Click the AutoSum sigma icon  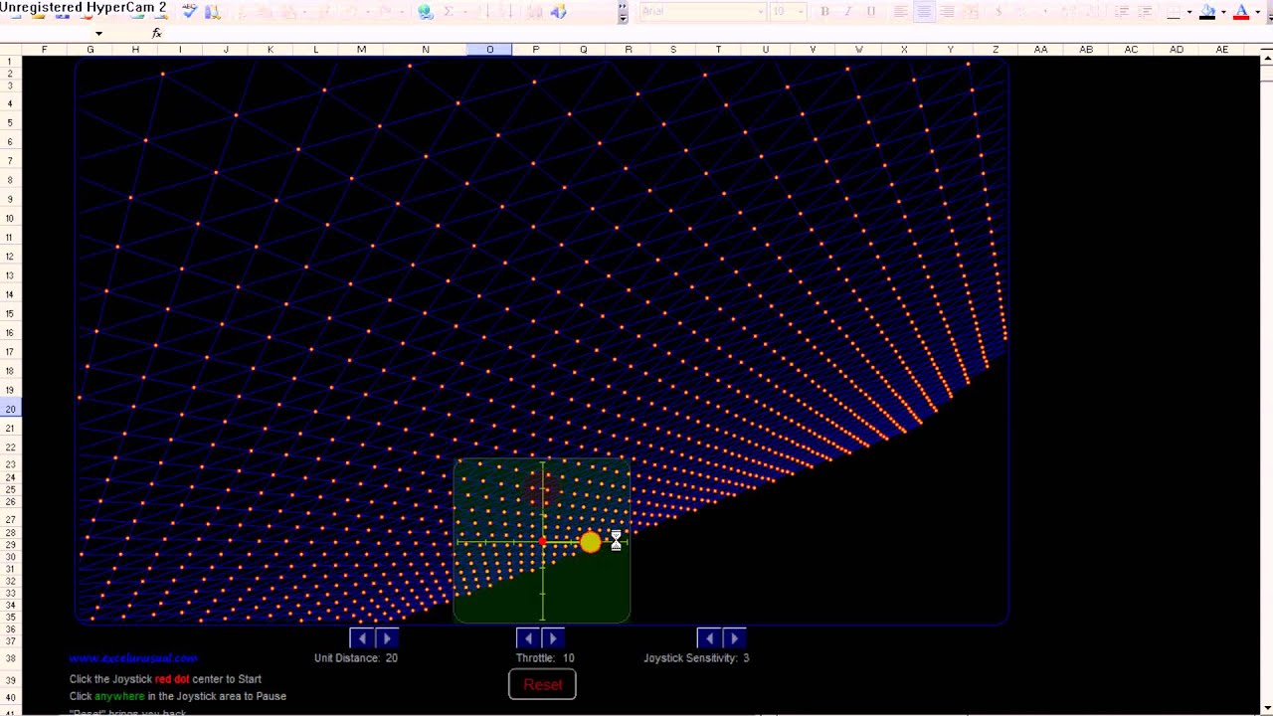tap(449, 12)
